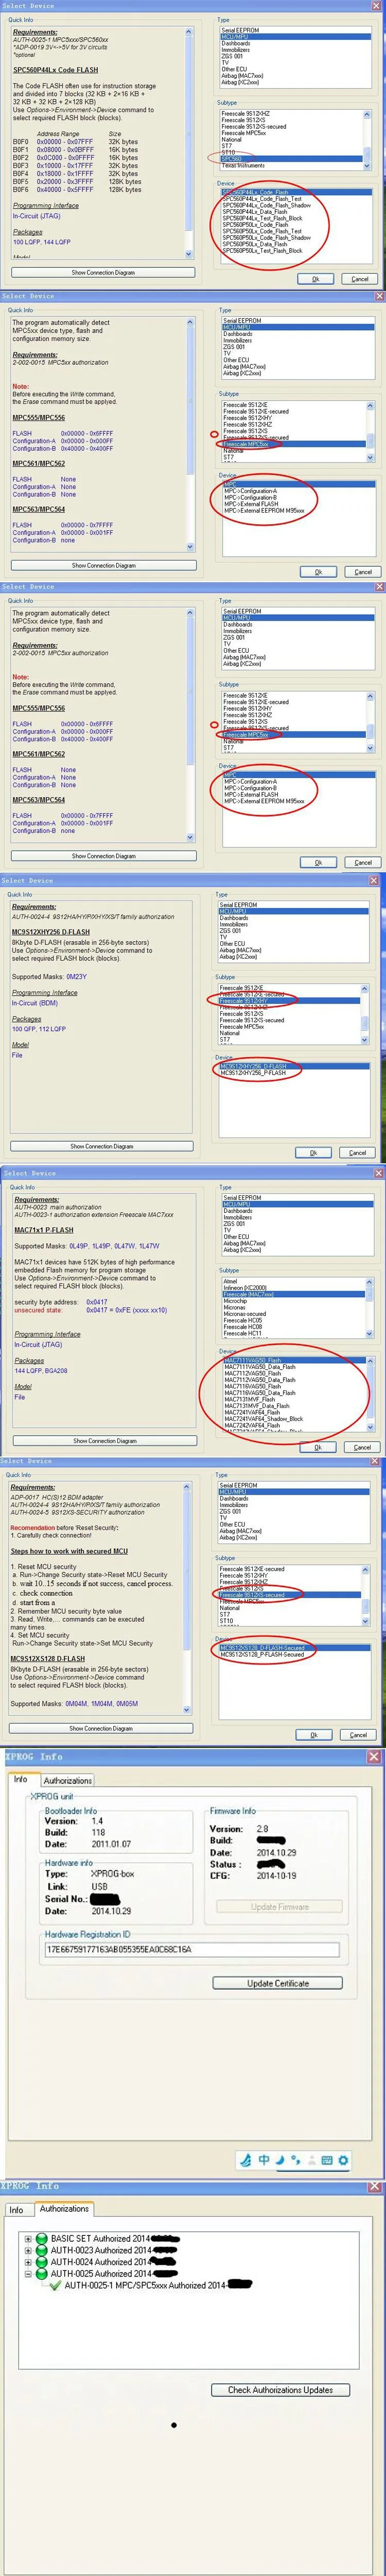Select Authorizations tab above the BASIC SET tree
The height and width of the screenshot is (2576, 386).
coord(64,2209)
